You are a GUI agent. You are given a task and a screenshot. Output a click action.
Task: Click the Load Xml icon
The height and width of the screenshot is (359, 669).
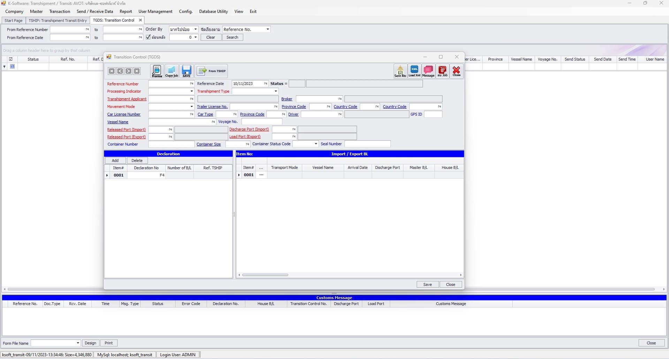414,71
